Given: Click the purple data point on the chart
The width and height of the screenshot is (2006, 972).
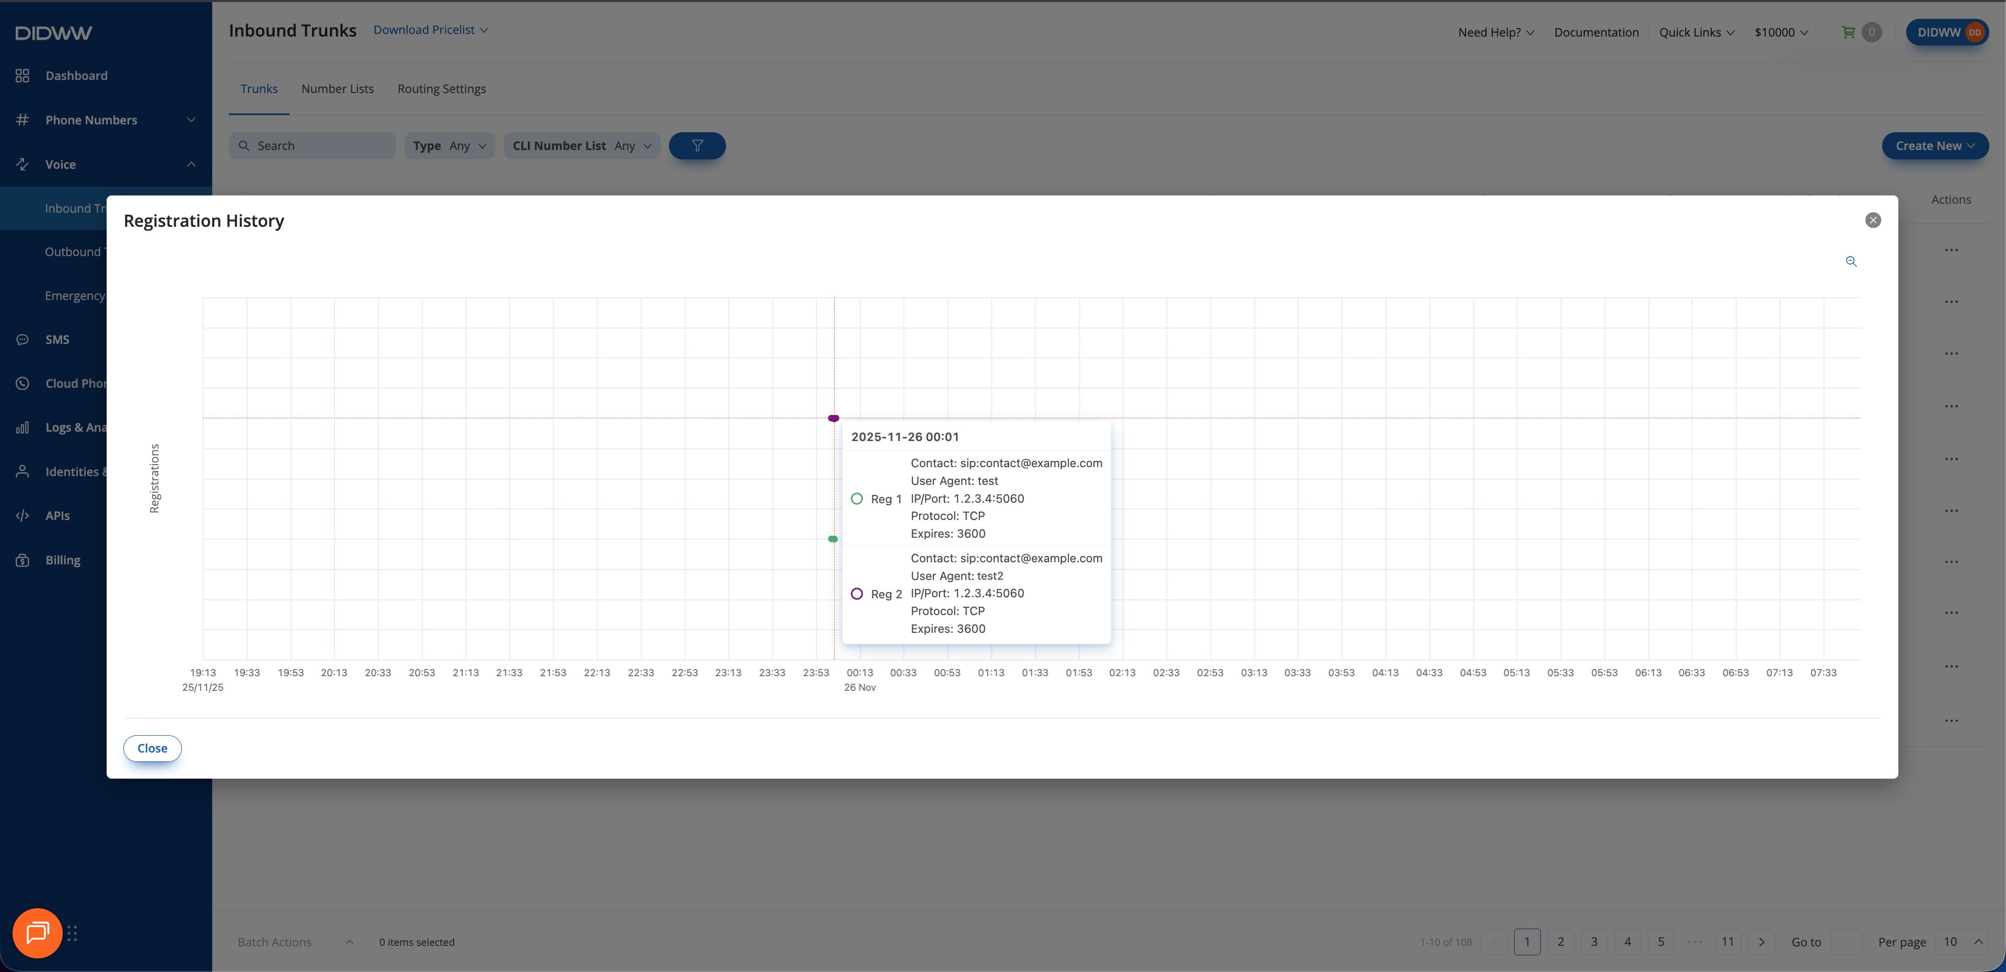Looking at the screenshot, I should tap(833, 418).
